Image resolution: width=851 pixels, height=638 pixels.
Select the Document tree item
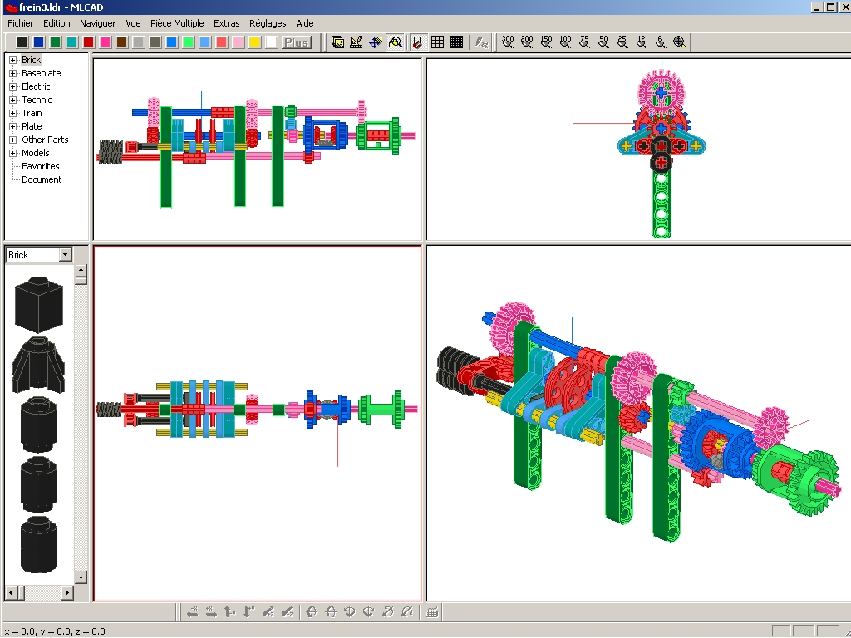pos(42,179)
